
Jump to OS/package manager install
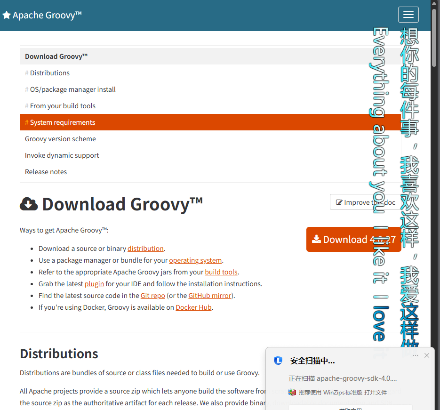pyautogui.click(x=210, y=89)
